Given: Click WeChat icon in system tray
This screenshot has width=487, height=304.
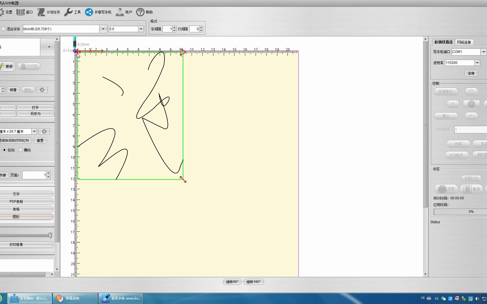Looking at the screenshot, I should (x=443, y=298).
